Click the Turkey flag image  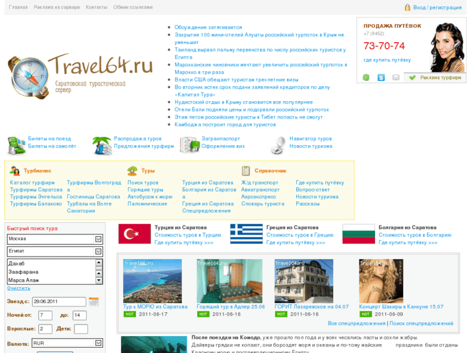[x=135, y=234]
